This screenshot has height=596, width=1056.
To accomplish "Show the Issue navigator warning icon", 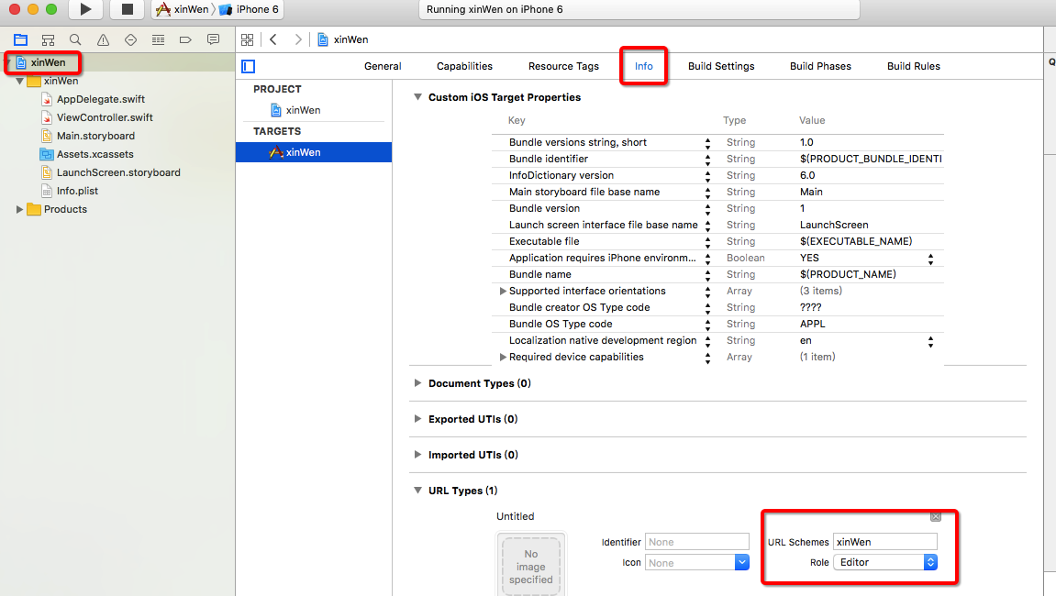I will [x=103, y=39].
